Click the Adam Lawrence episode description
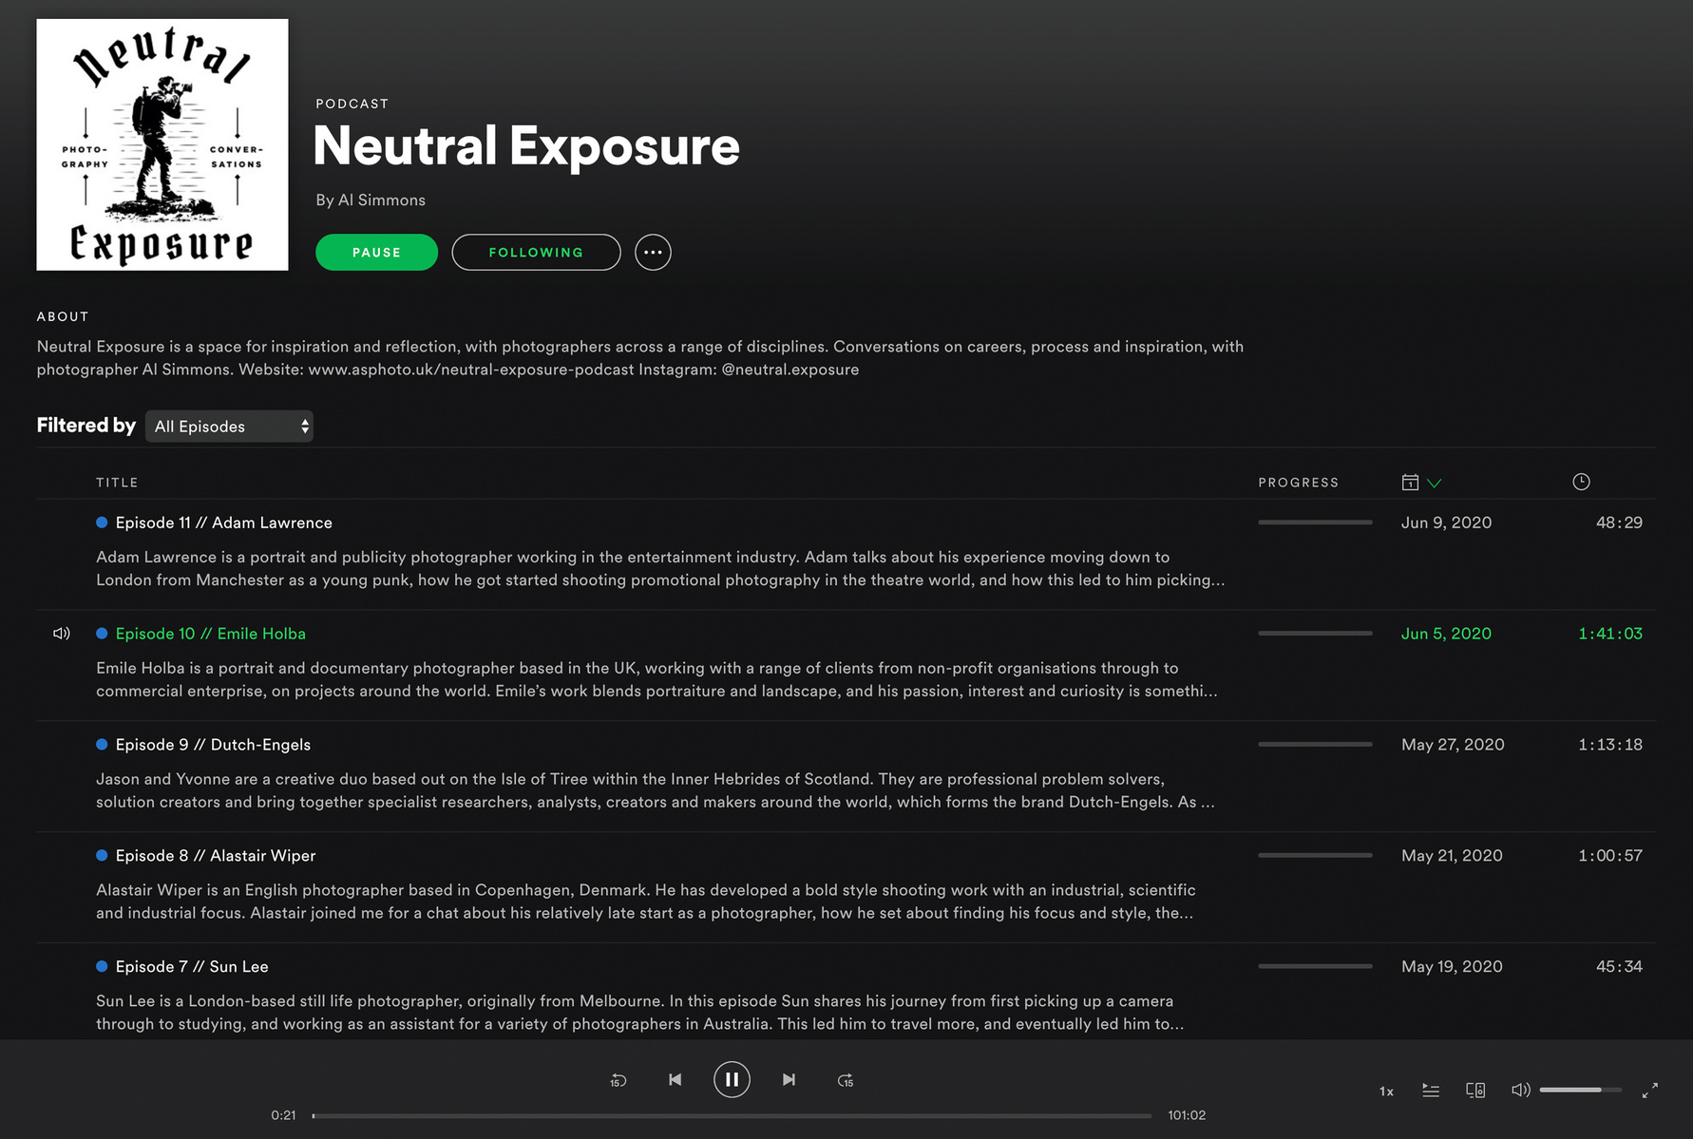 point(660,568)
